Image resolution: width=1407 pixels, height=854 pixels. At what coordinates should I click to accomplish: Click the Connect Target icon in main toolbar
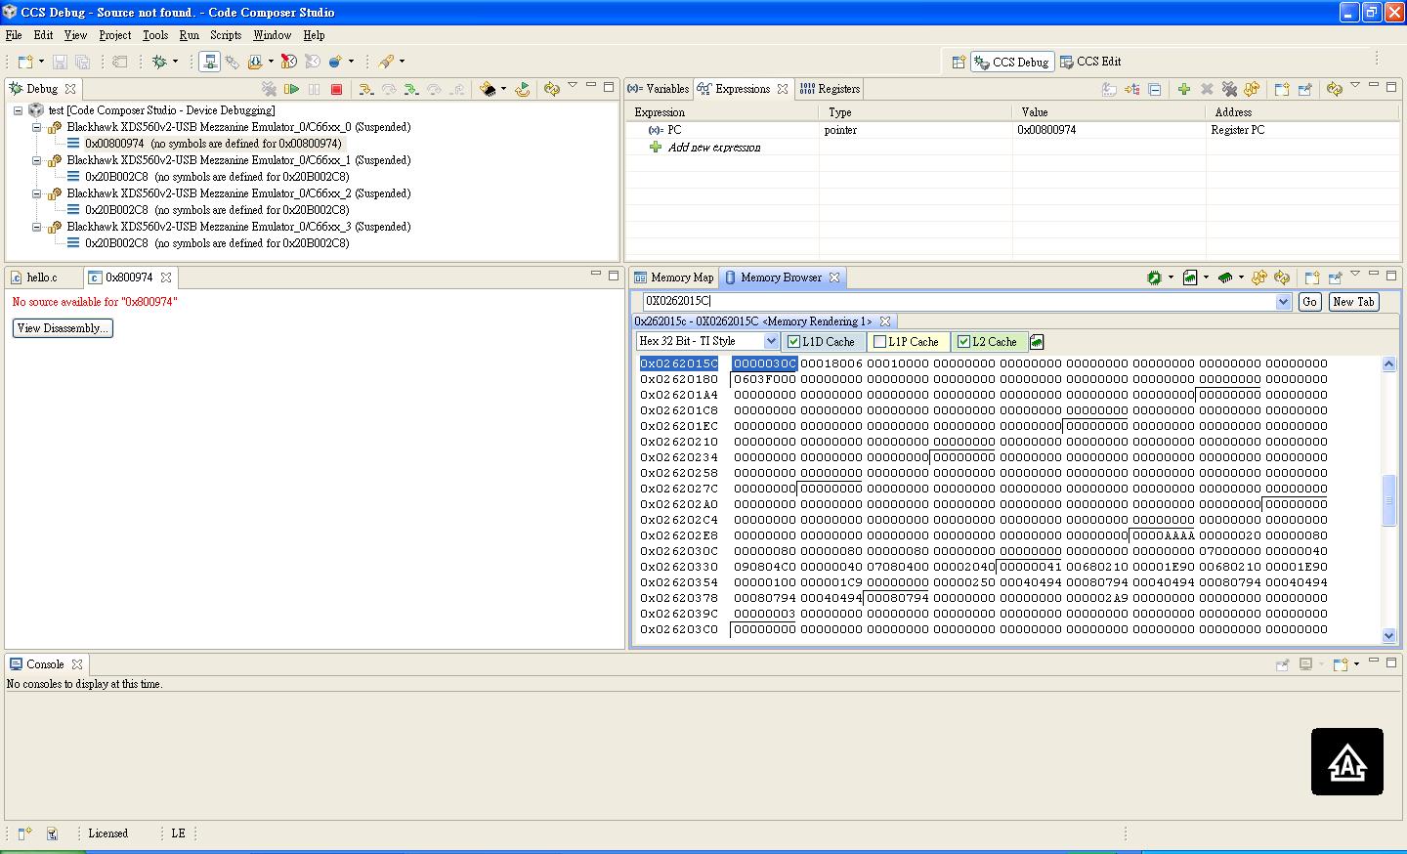coord(209,62)
